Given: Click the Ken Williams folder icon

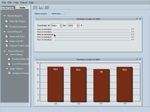Looking at the screenshot, I should [7, 54].
